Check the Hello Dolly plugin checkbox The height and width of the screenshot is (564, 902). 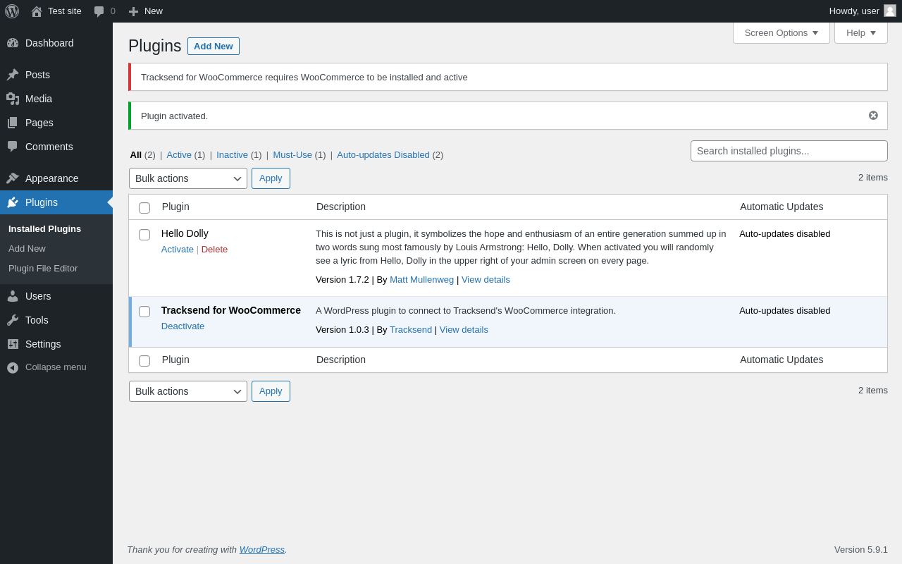(144, 235)
